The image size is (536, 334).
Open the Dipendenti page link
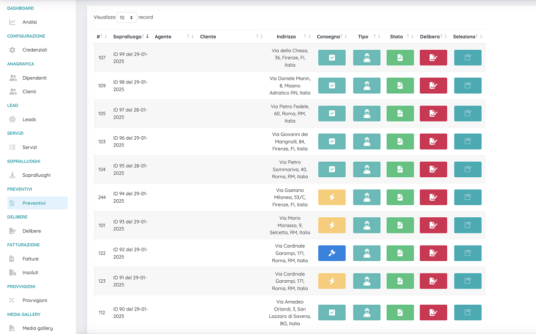point(34,78)
